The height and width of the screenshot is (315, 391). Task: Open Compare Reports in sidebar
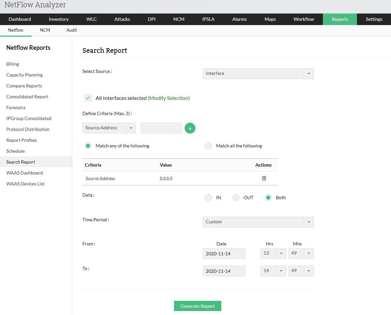(24, 86)
